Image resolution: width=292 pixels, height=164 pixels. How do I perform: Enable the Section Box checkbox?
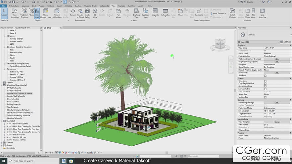[x=265, y=97]
